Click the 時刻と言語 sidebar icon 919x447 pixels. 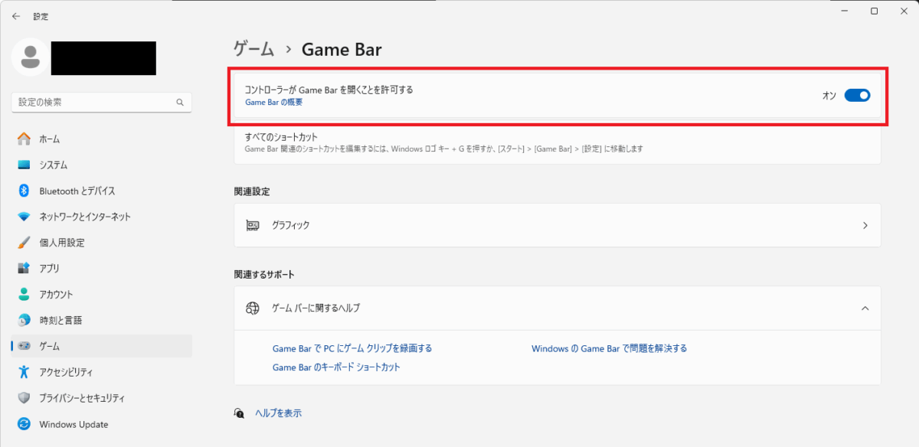coord(26,320)
